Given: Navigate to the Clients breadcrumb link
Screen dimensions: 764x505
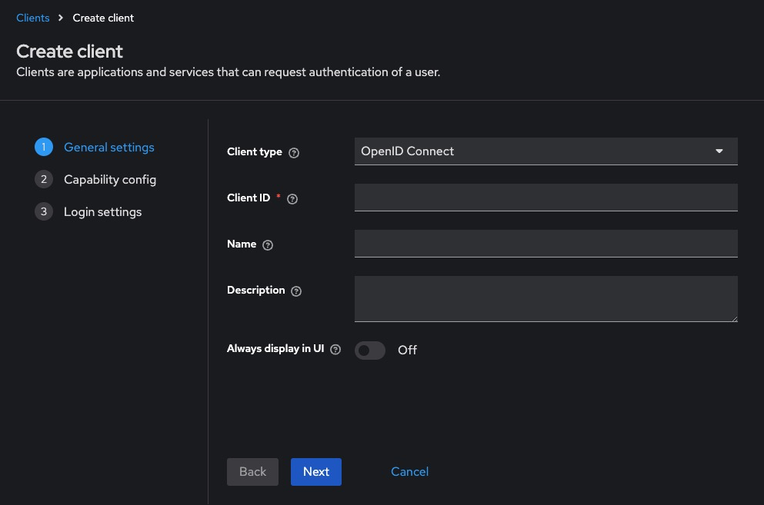Looking at the screenshot, I should coord(33,18).
